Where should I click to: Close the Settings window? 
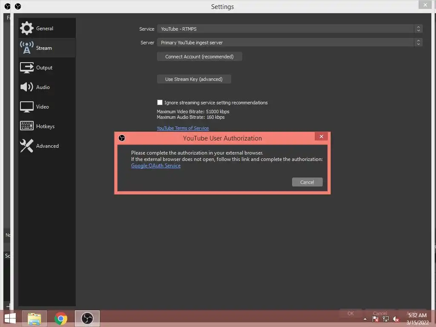tap(425, 5)
